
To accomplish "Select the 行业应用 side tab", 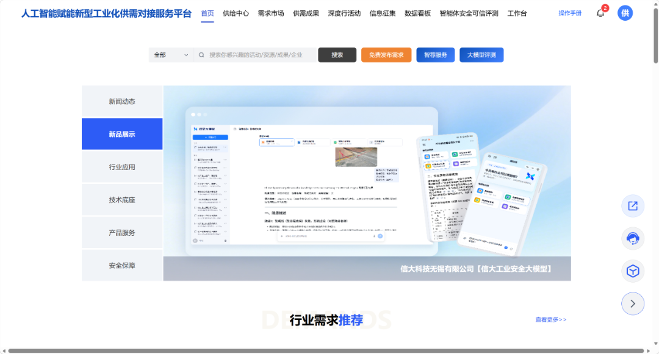I will coord(122,167).
